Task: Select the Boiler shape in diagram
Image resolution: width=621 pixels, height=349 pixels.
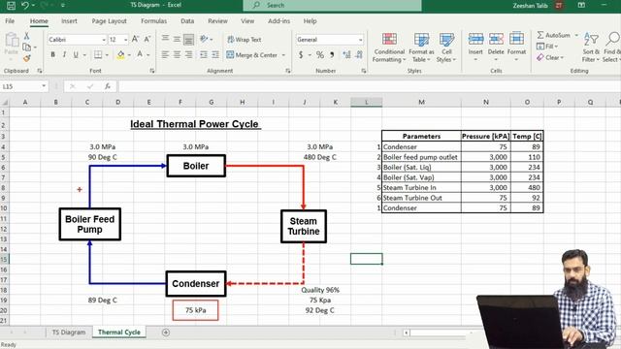Action: click(x=196, y=166)
